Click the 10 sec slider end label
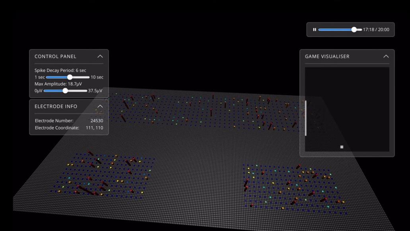The height and width of the screenshot is (231, 410). [x=97, y=77]
